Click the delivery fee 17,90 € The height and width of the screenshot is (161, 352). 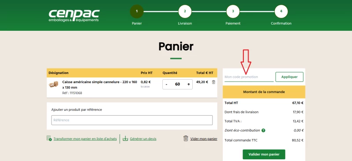pos(298,112)
